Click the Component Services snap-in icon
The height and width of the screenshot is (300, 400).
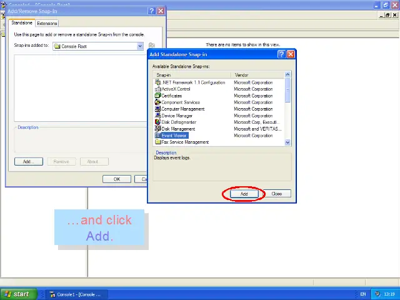(x=158, y=102)
